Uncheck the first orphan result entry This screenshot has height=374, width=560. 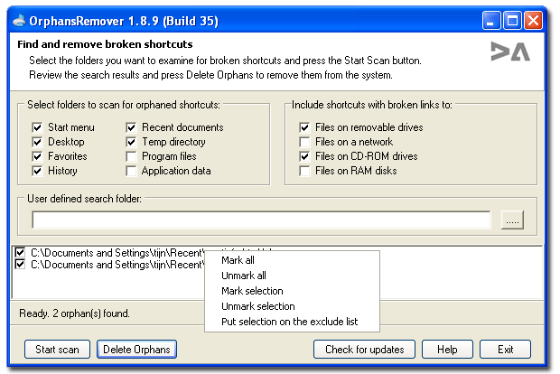tap(20, 253)
